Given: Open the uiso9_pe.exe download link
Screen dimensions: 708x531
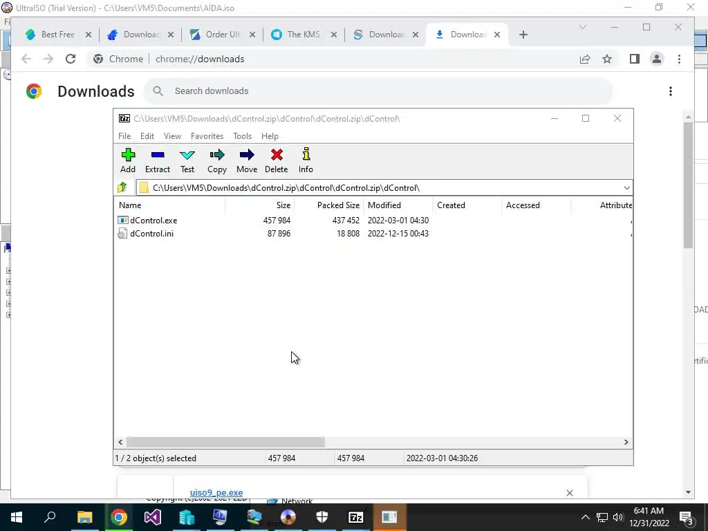Looking at the screenshot, I should click(216, 492).
